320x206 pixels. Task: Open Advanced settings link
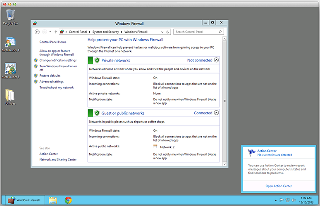[51, 81]
